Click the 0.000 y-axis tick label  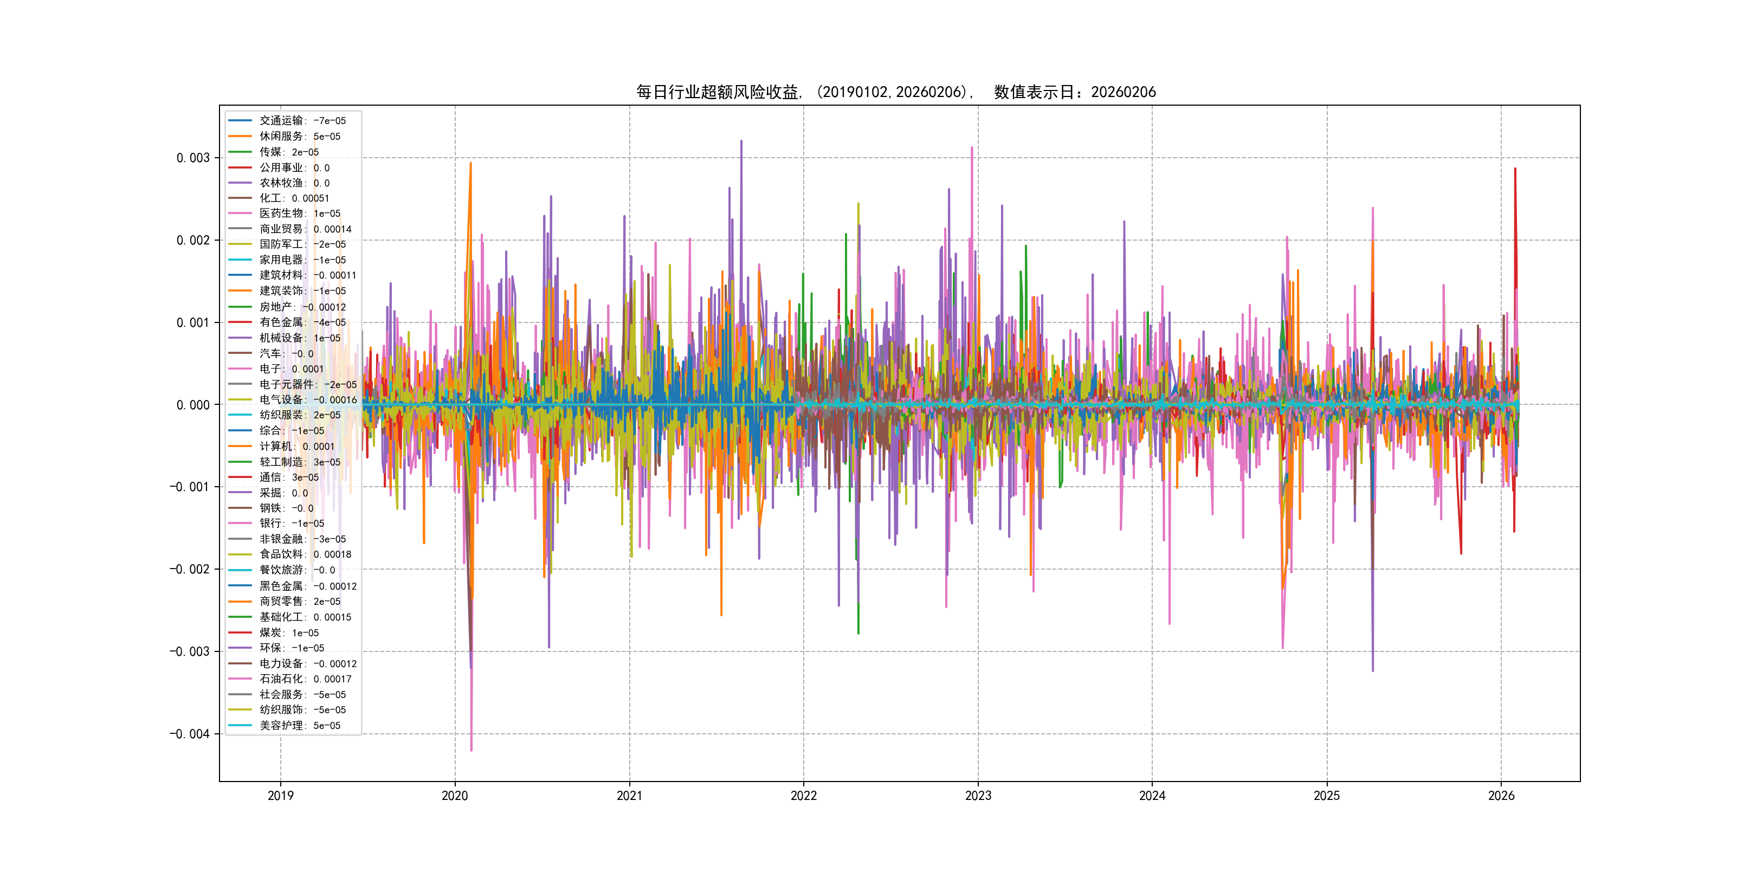(193, 405)
